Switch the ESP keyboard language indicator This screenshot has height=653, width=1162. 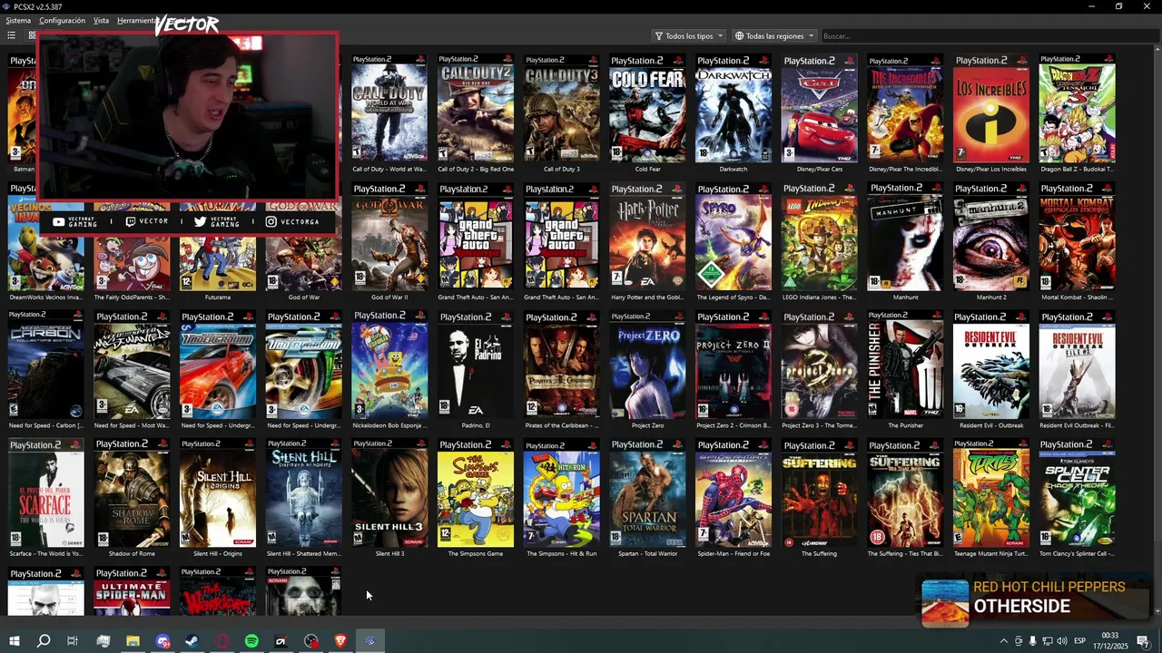click(x=1080, y=641)
